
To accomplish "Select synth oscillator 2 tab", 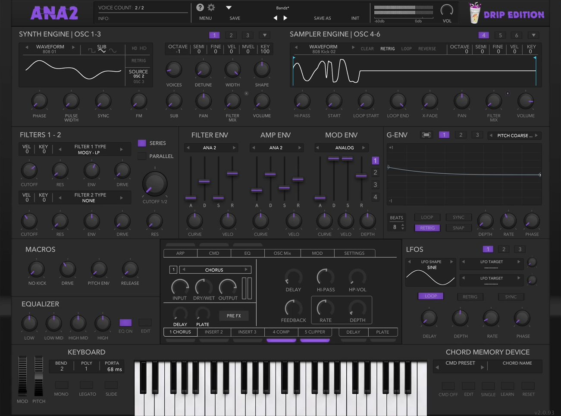I will click(231, 35).
